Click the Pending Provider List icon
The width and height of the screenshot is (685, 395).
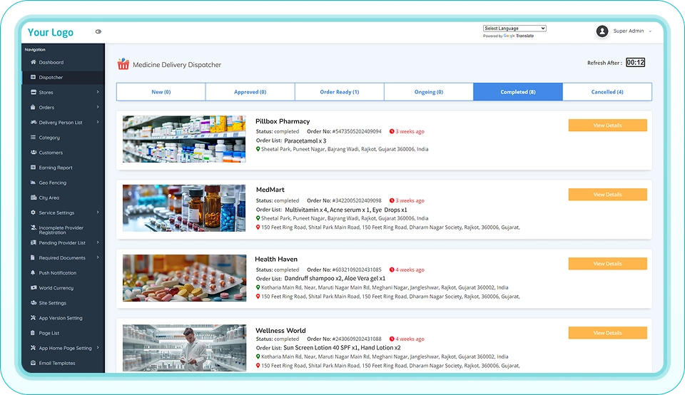[34, 242]
